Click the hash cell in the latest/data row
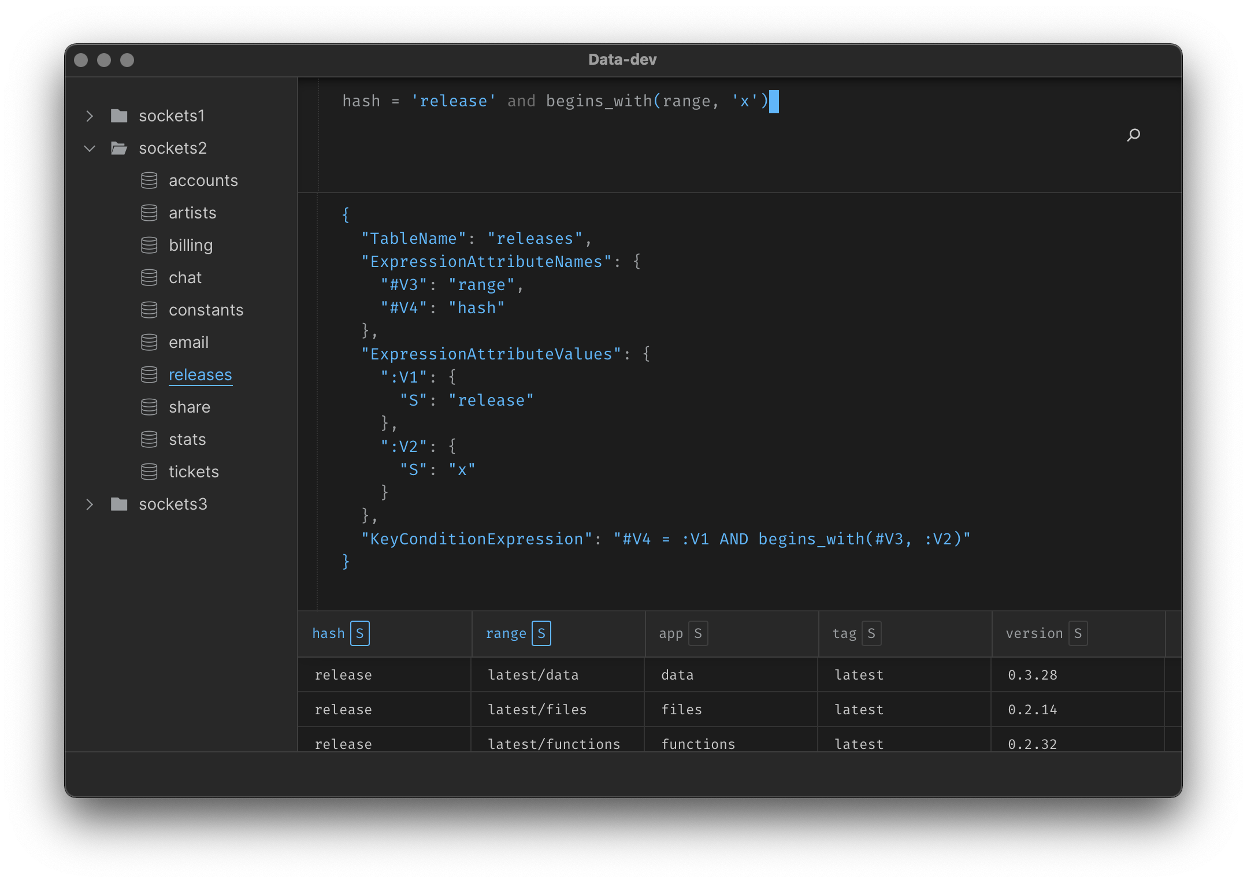Image resolution: width=1247 pixels, height=883 pixels. (384, 675)
